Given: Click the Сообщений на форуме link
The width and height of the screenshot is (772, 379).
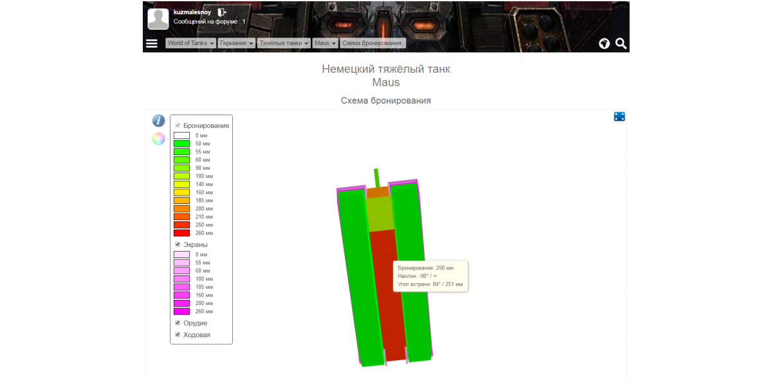Looking at the screenshot, I should [209, 21].
